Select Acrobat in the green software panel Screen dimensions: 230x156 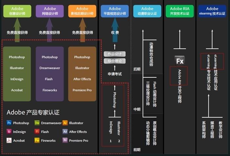[17, 90]
